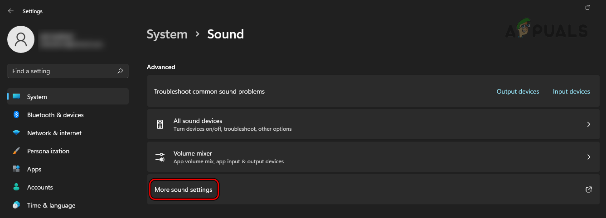Click the search magnifier icon
Screen dimensions: 606x218
click(x=120, y=71)
